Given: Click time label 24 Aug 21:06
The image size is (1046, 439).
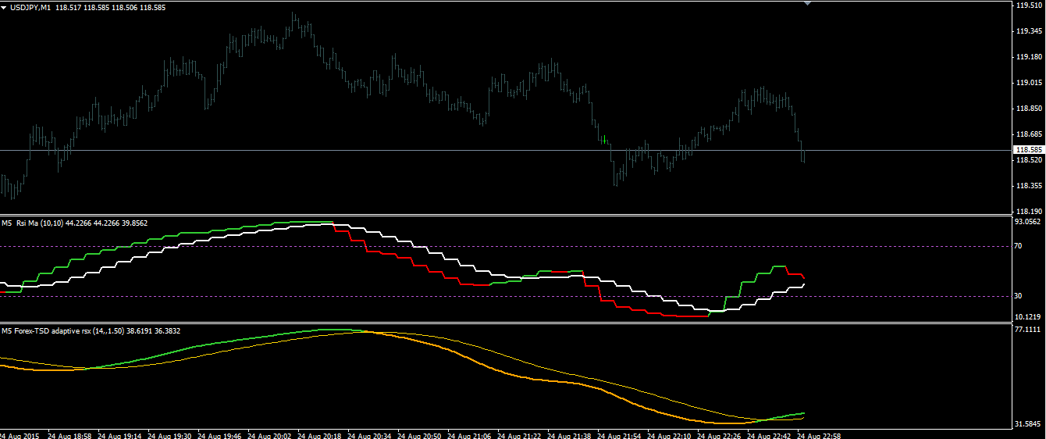Looking at the screenshot, I should pyautogui.click(x=471, y=434).
